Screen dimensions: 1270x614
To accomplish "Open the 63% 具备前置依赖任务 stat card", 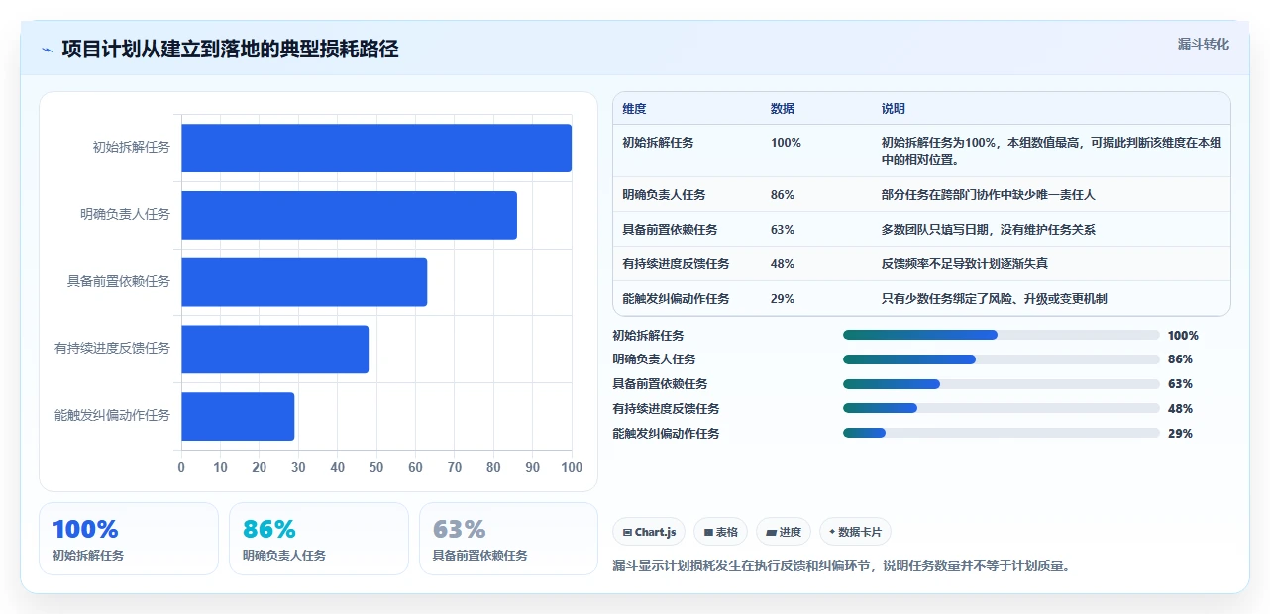I will tap(509, 539).
